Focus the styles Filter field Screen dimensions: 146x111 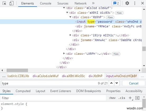pos(53,98)
